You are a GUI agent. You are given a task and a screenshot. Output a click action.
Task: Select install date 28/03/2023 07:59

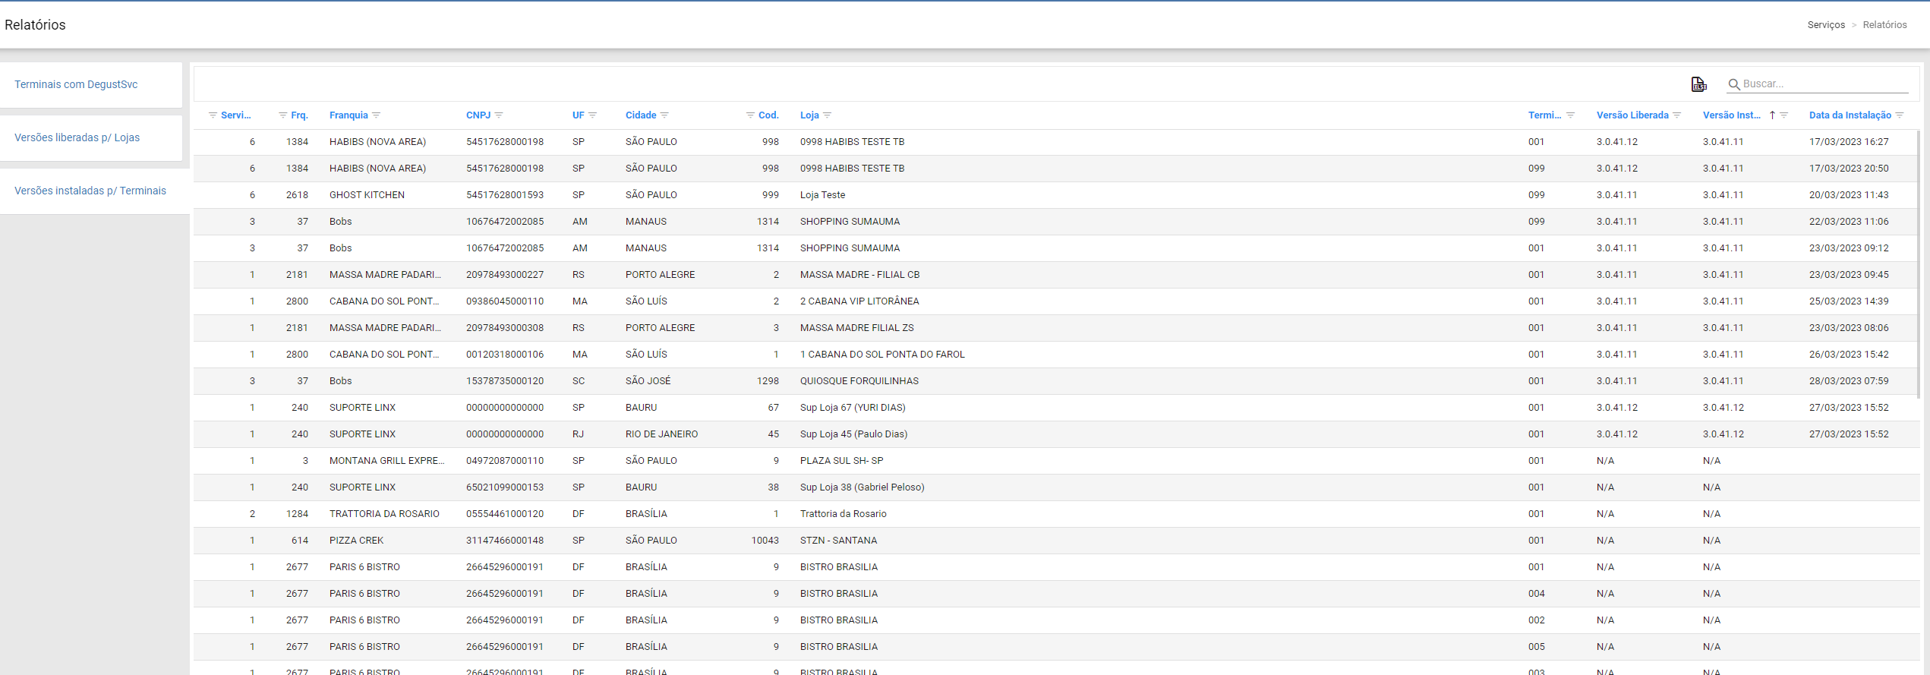point(1849,381)
